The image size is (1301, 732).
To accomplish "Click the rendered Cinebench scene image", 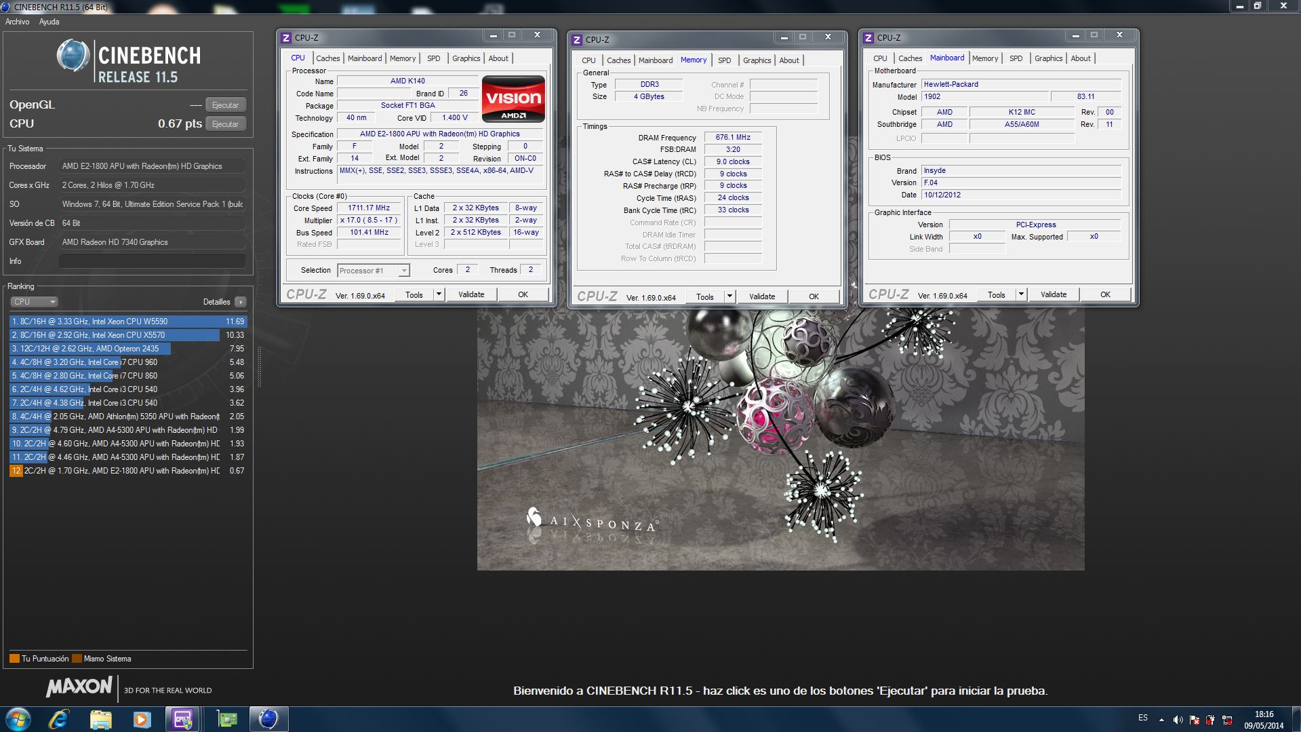I will pos(780,440).
